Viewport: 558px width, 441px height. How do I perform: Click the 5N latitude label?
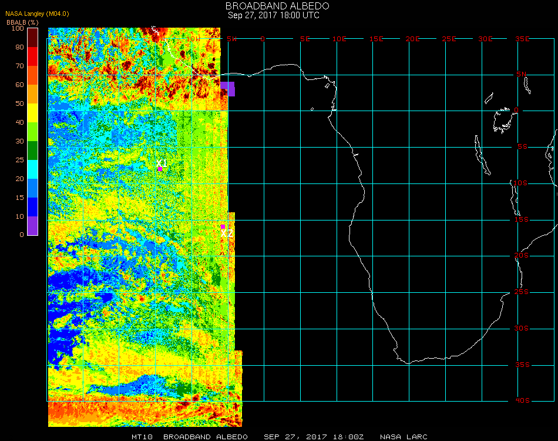pyautogui.click(x=521, y=74)
